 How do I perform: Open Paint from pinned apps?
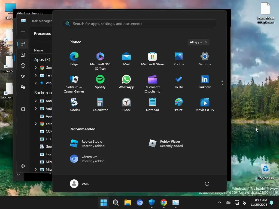(x=179, y=105)
